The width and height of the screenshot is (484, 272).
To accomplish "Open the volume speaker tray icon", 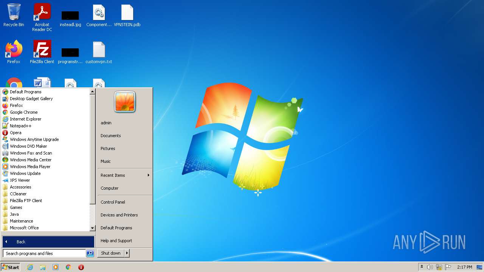I will (430, 267).
